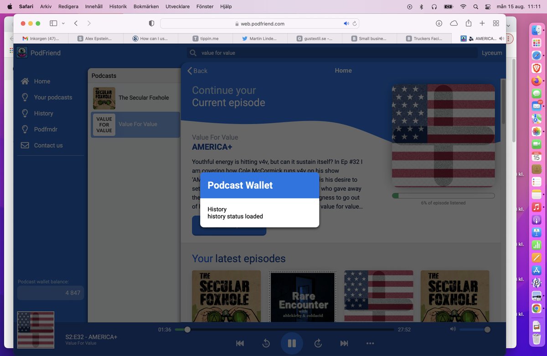547x356 pixels.
Task: Open Home in the PodFriend sidebar
Action: (x=36, y=81)
